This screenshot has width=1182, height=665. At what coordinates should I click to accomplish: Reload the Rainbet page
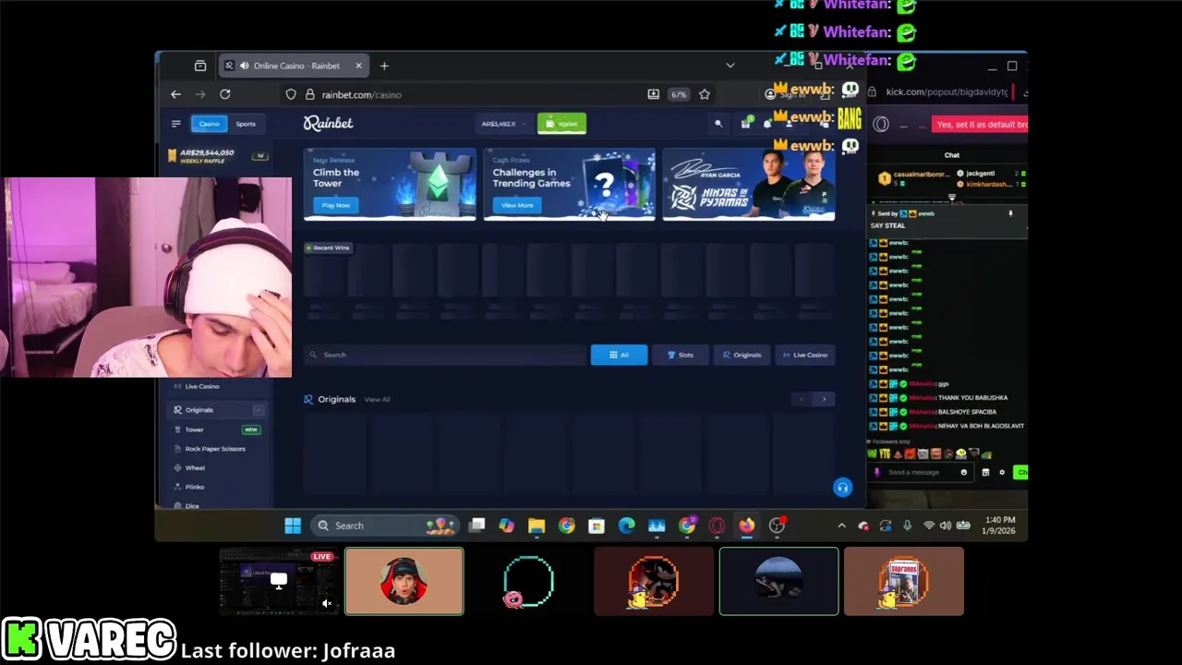(x=224, y=94)
